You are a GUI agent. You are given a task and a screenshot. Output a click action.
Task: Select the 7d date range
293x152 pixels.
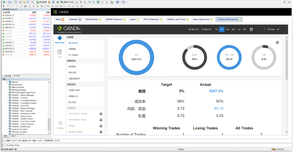coord(222,30)
